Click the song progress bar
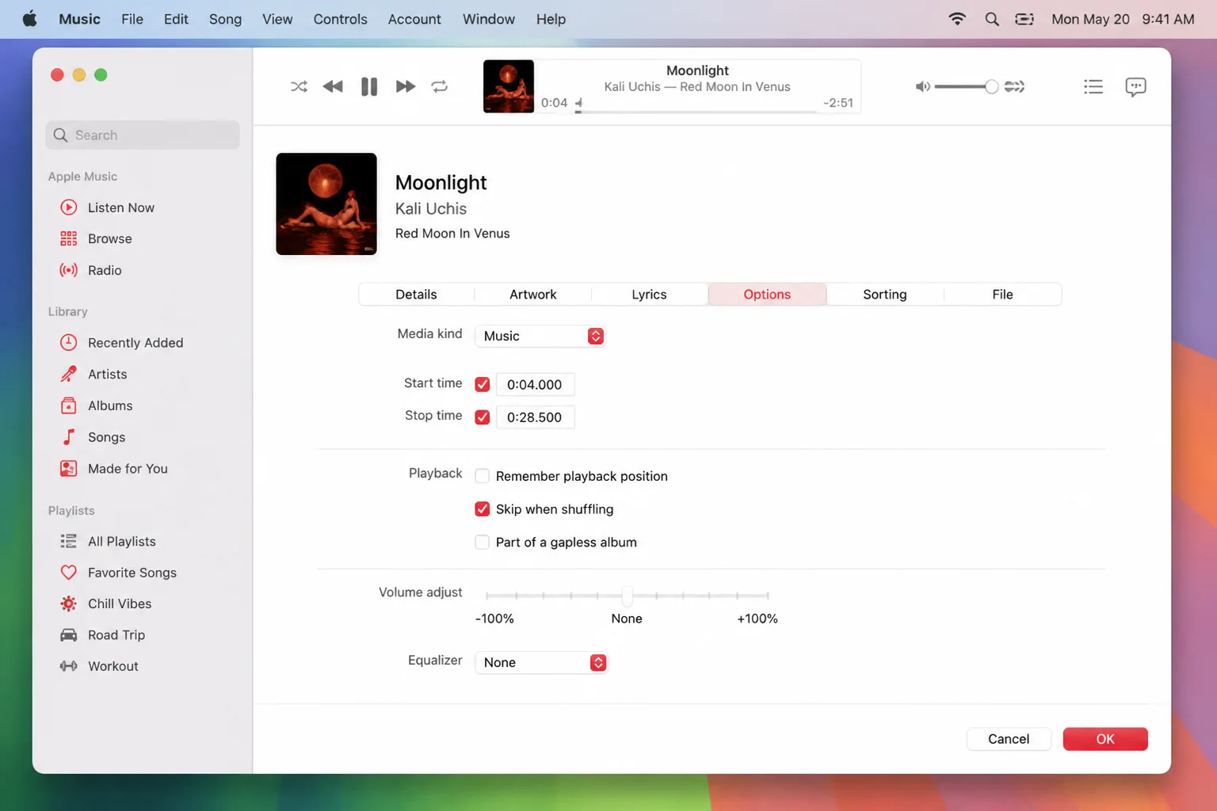 pyautogui.click(x=697, y=112)
